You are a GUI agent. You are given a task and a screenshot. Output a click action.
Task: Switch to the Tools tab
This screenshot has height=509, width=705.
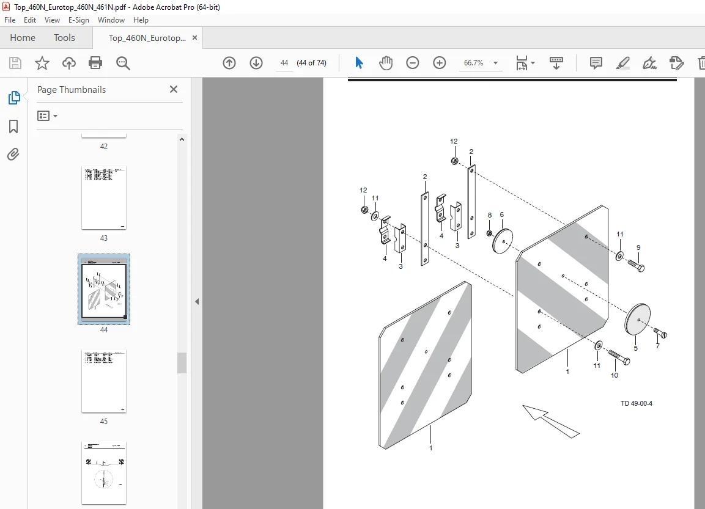point(64,38)
